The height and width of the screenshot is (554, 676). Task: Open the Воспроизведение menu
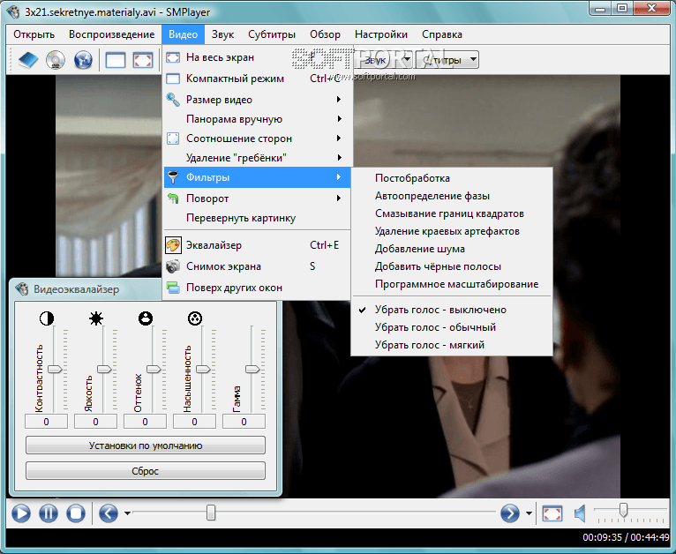[x=112, y=34]
